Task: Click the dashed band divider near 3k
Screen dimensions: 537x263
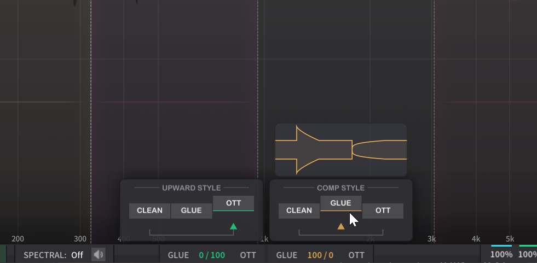Action: click(x=434, y=109)
